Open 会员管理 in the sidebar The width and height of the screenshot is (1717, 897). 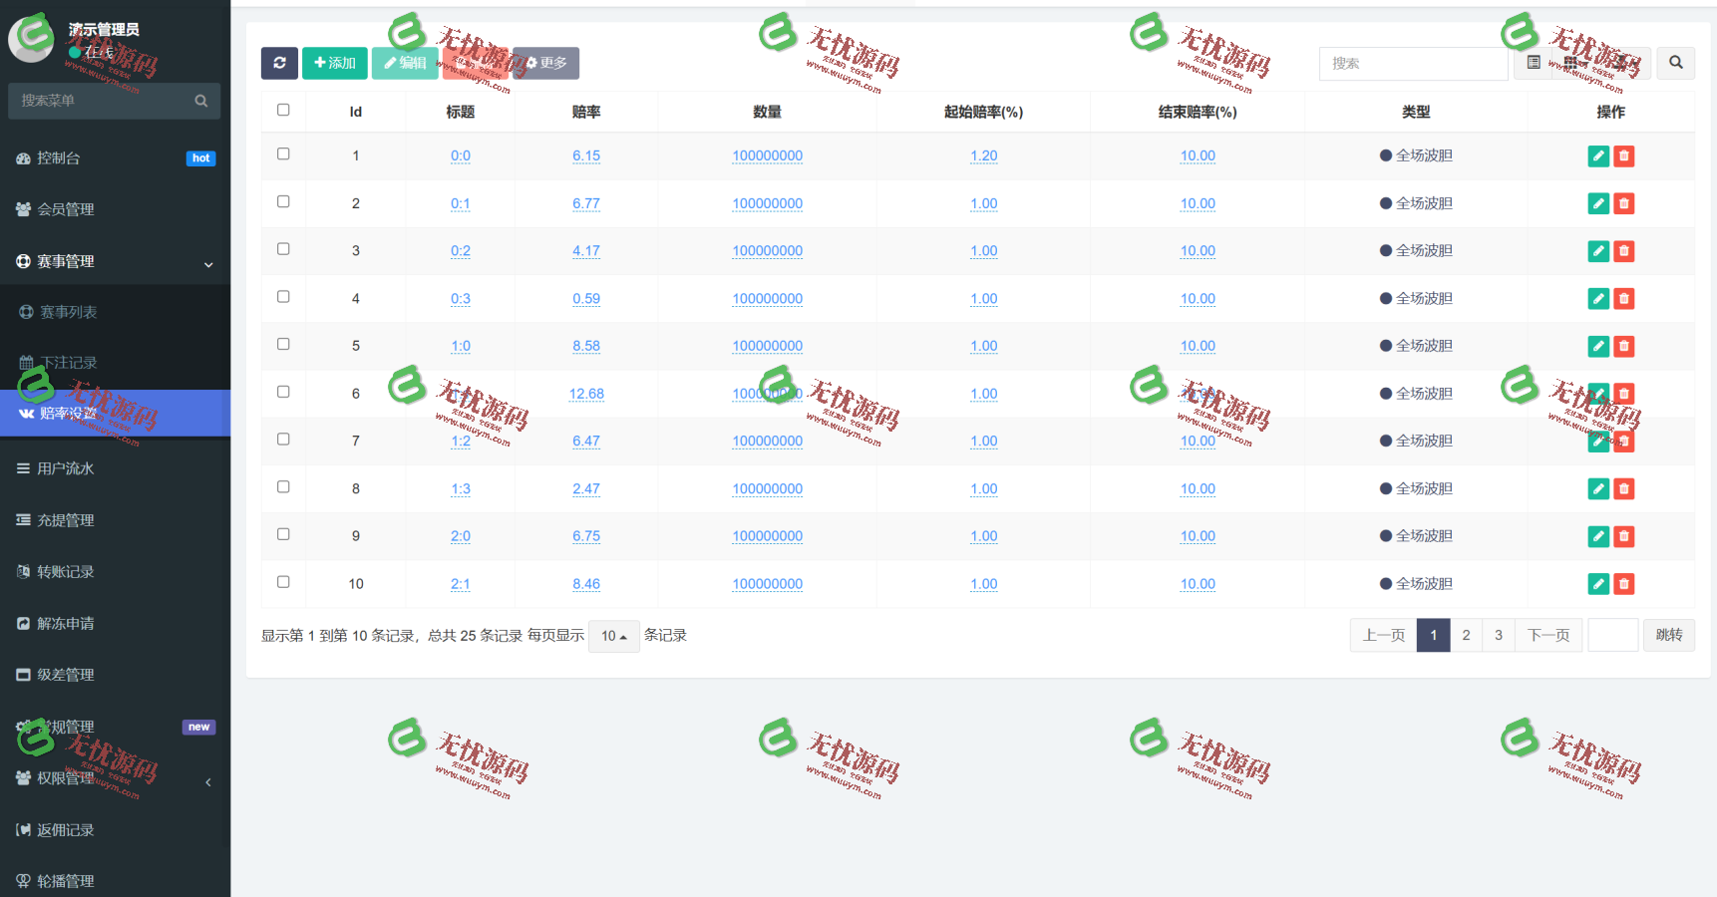coord(115,209)
